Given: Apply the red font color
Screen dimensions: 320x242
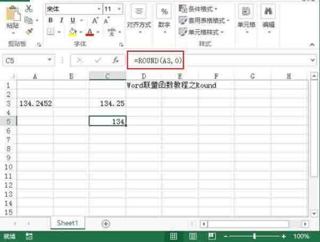Looking at the screenshot, I should point(90,32).
